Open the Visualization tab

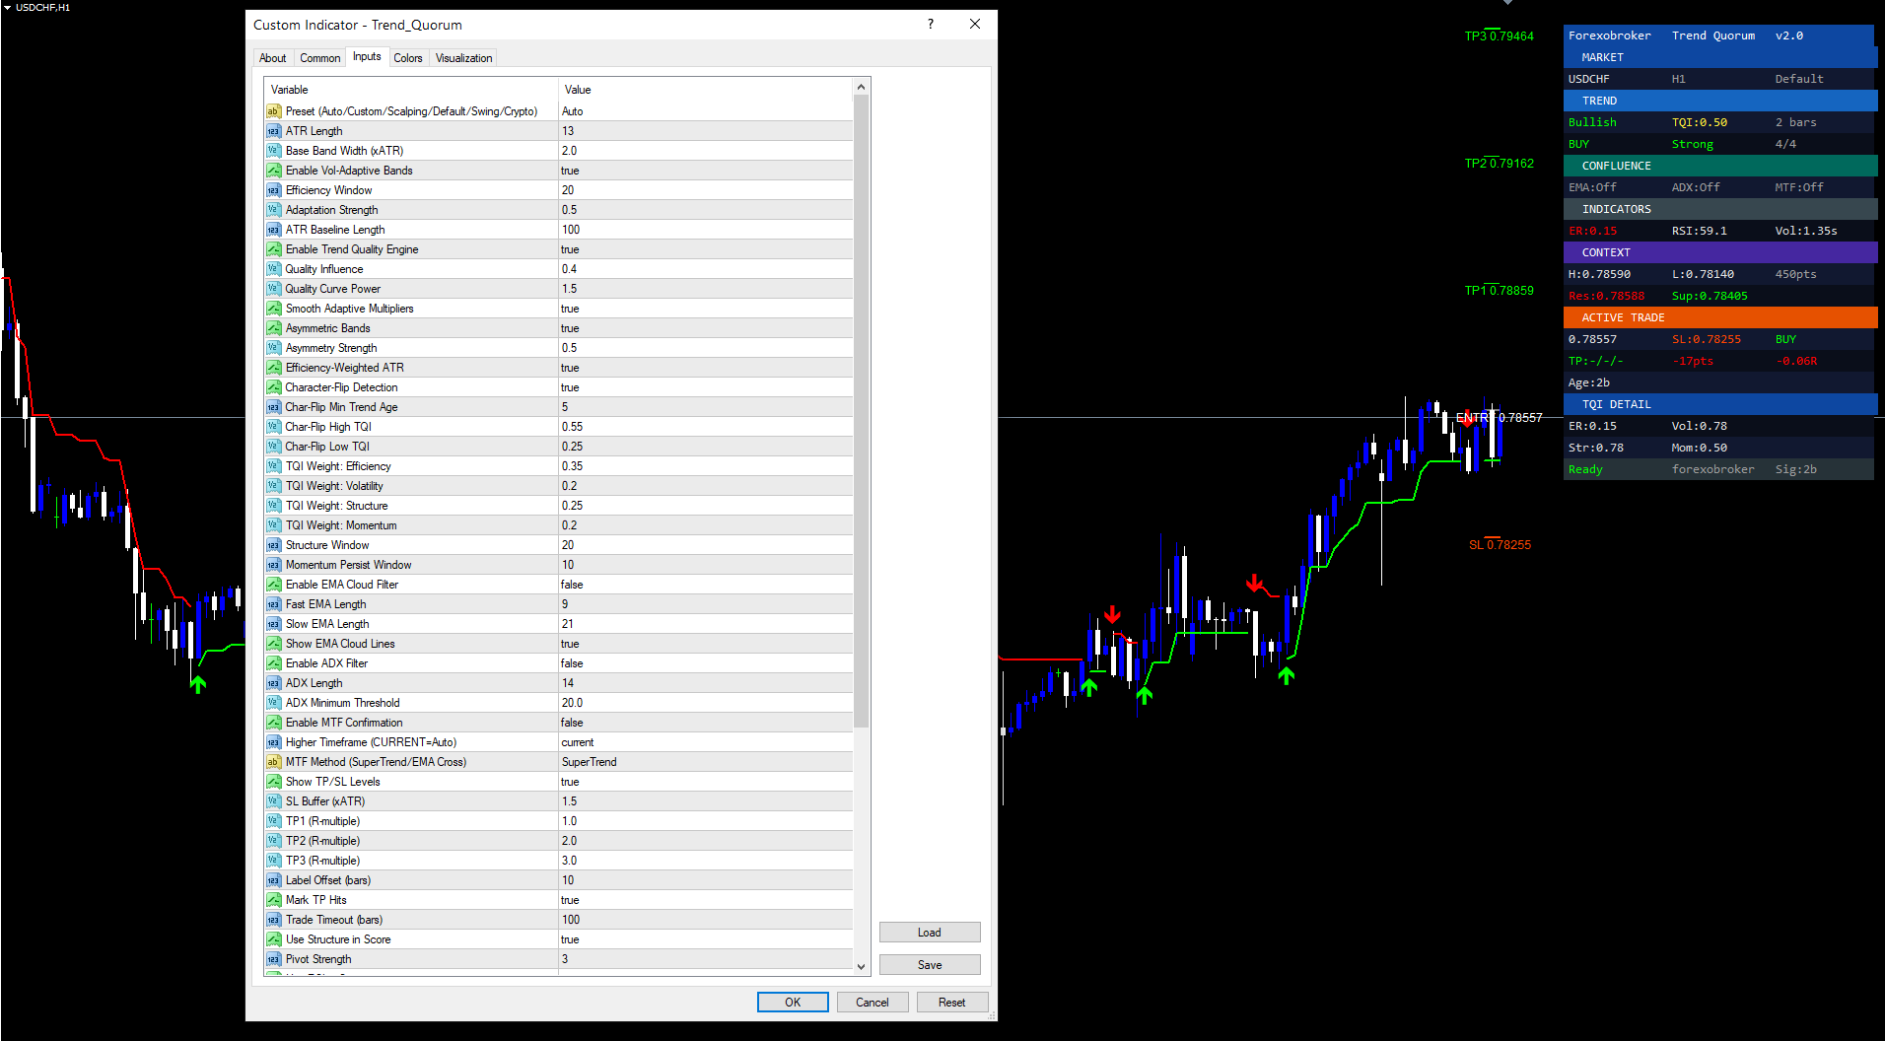pyautogui.click(x=463, y=58)
